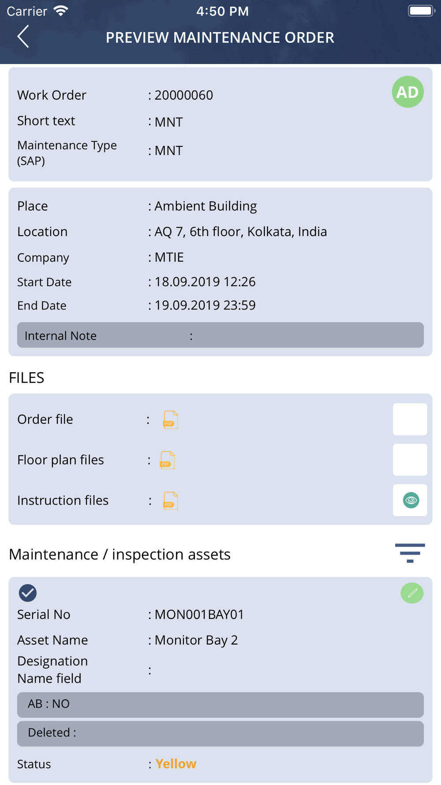Go back using the header arrow
441x785 pixels.
pyautogui.click(x=23, y=37)
